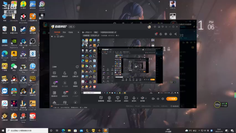
Task: Click the skin shirt icon in title bar
Action: pyautogui.click(x=163, y=27)
